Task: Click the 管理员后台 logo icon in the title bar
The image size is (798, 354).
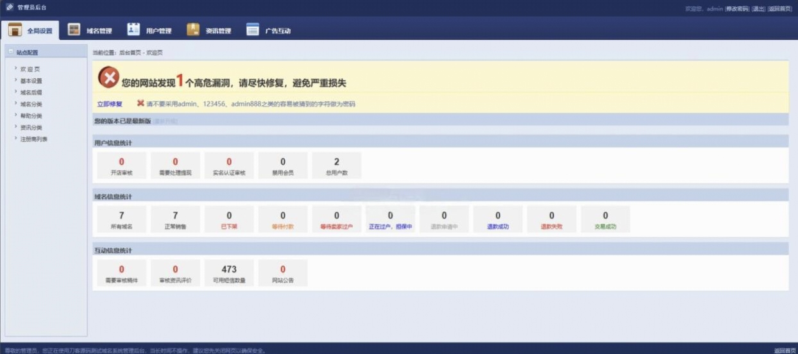Action: point(10,8)
